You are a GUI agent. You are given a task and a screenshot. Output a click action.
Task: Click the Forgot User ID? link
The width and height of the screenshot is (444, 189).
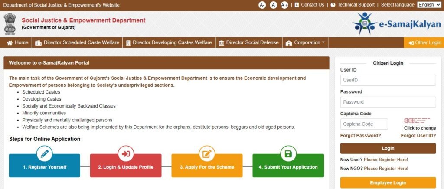tap(418, 136)
